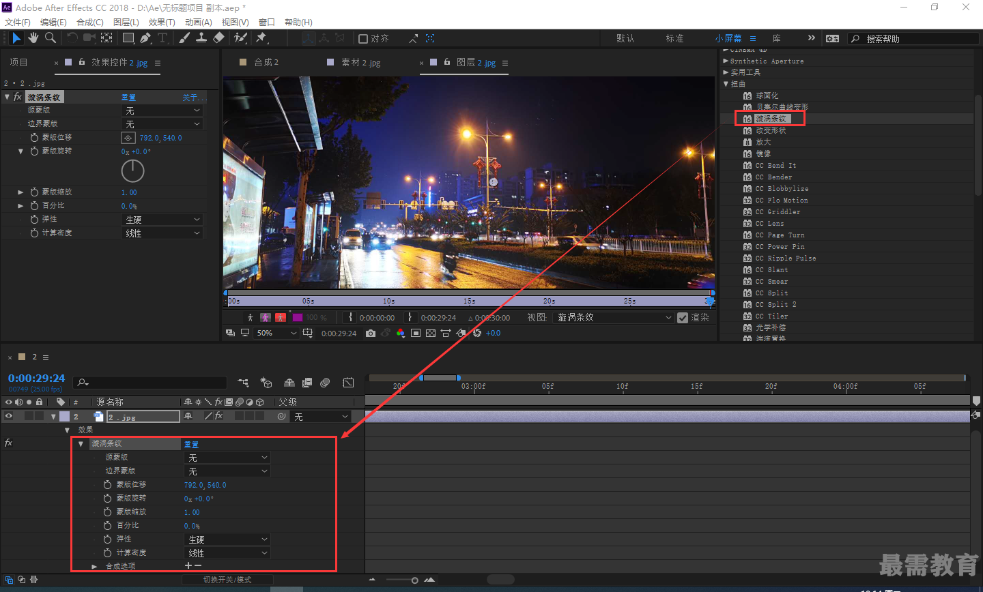Click the reset exposure icon
This screenshot has width=983, height=592.
click(x=476, y=333)
